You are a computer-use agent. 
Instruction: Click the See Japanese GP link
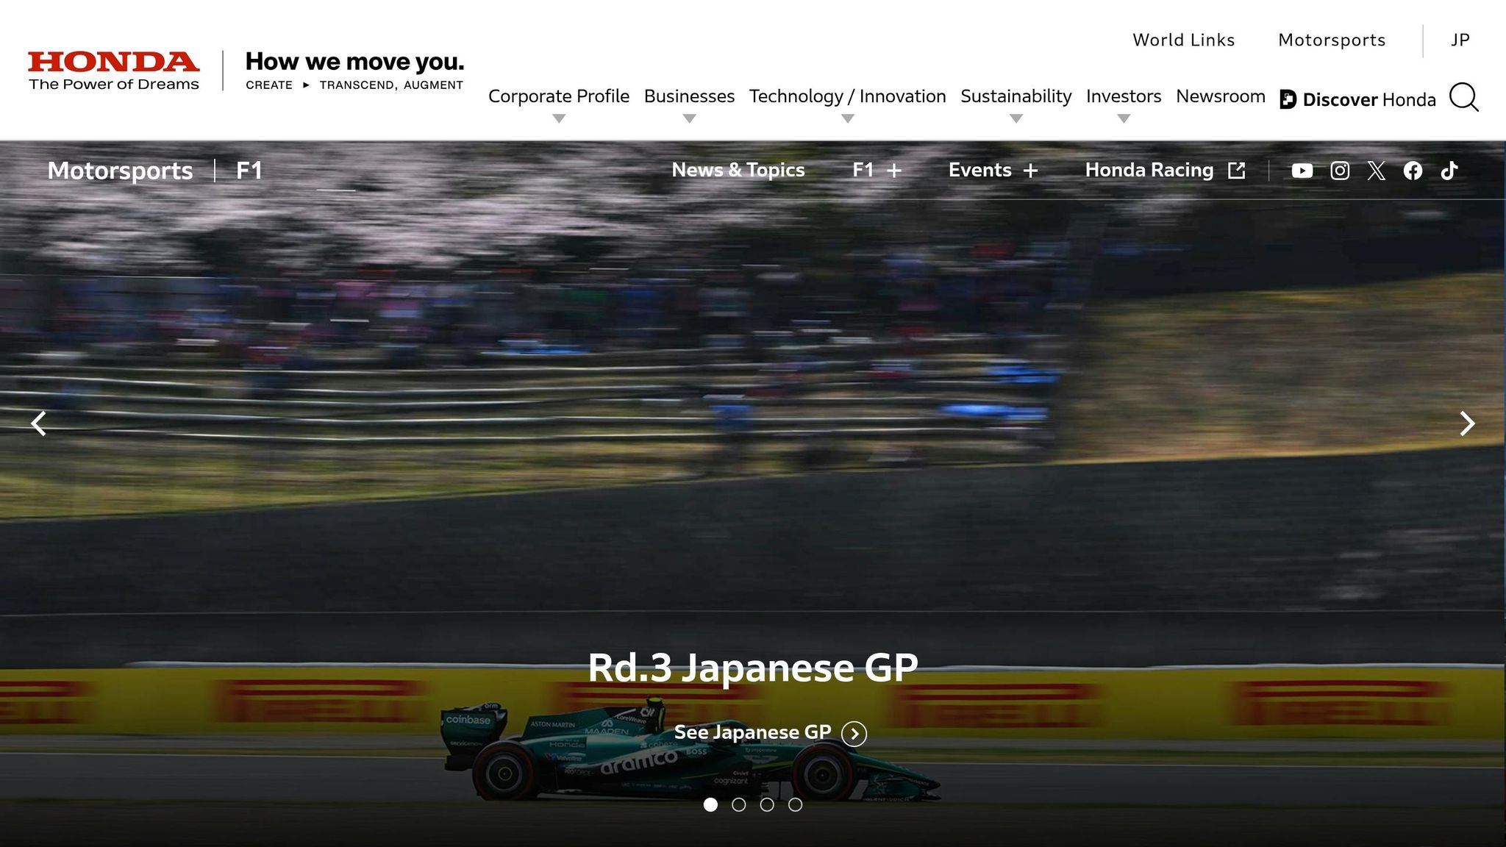769,733
